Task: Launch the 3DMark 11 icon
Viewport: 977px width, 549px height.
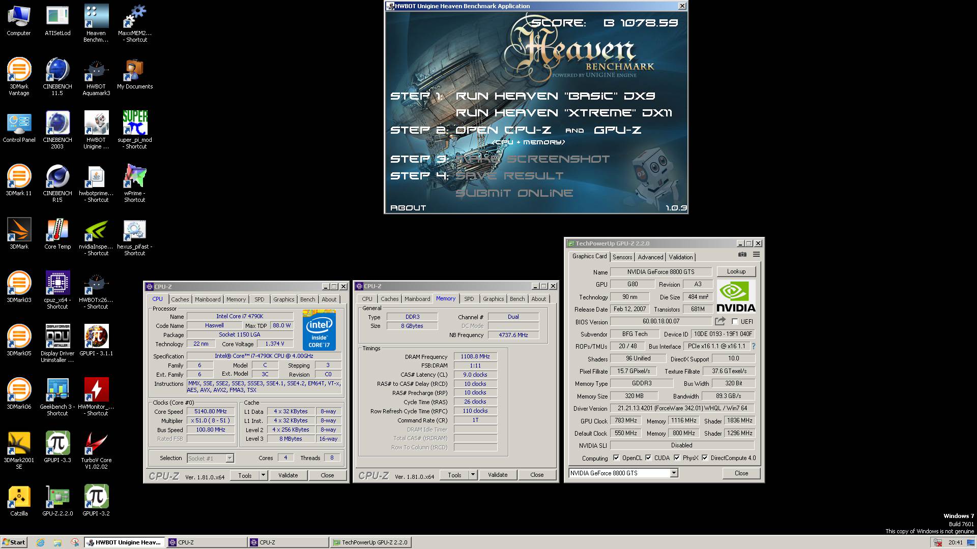Action: click(x=19, y=181)
